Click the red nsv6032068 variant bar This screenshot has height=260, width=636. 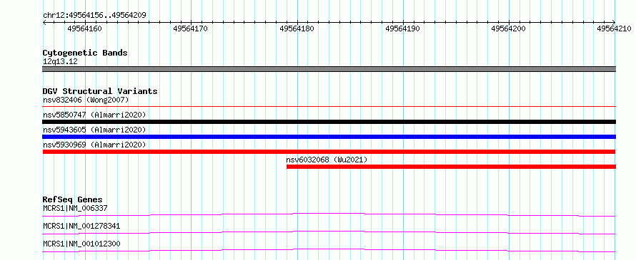click(451, 167)
